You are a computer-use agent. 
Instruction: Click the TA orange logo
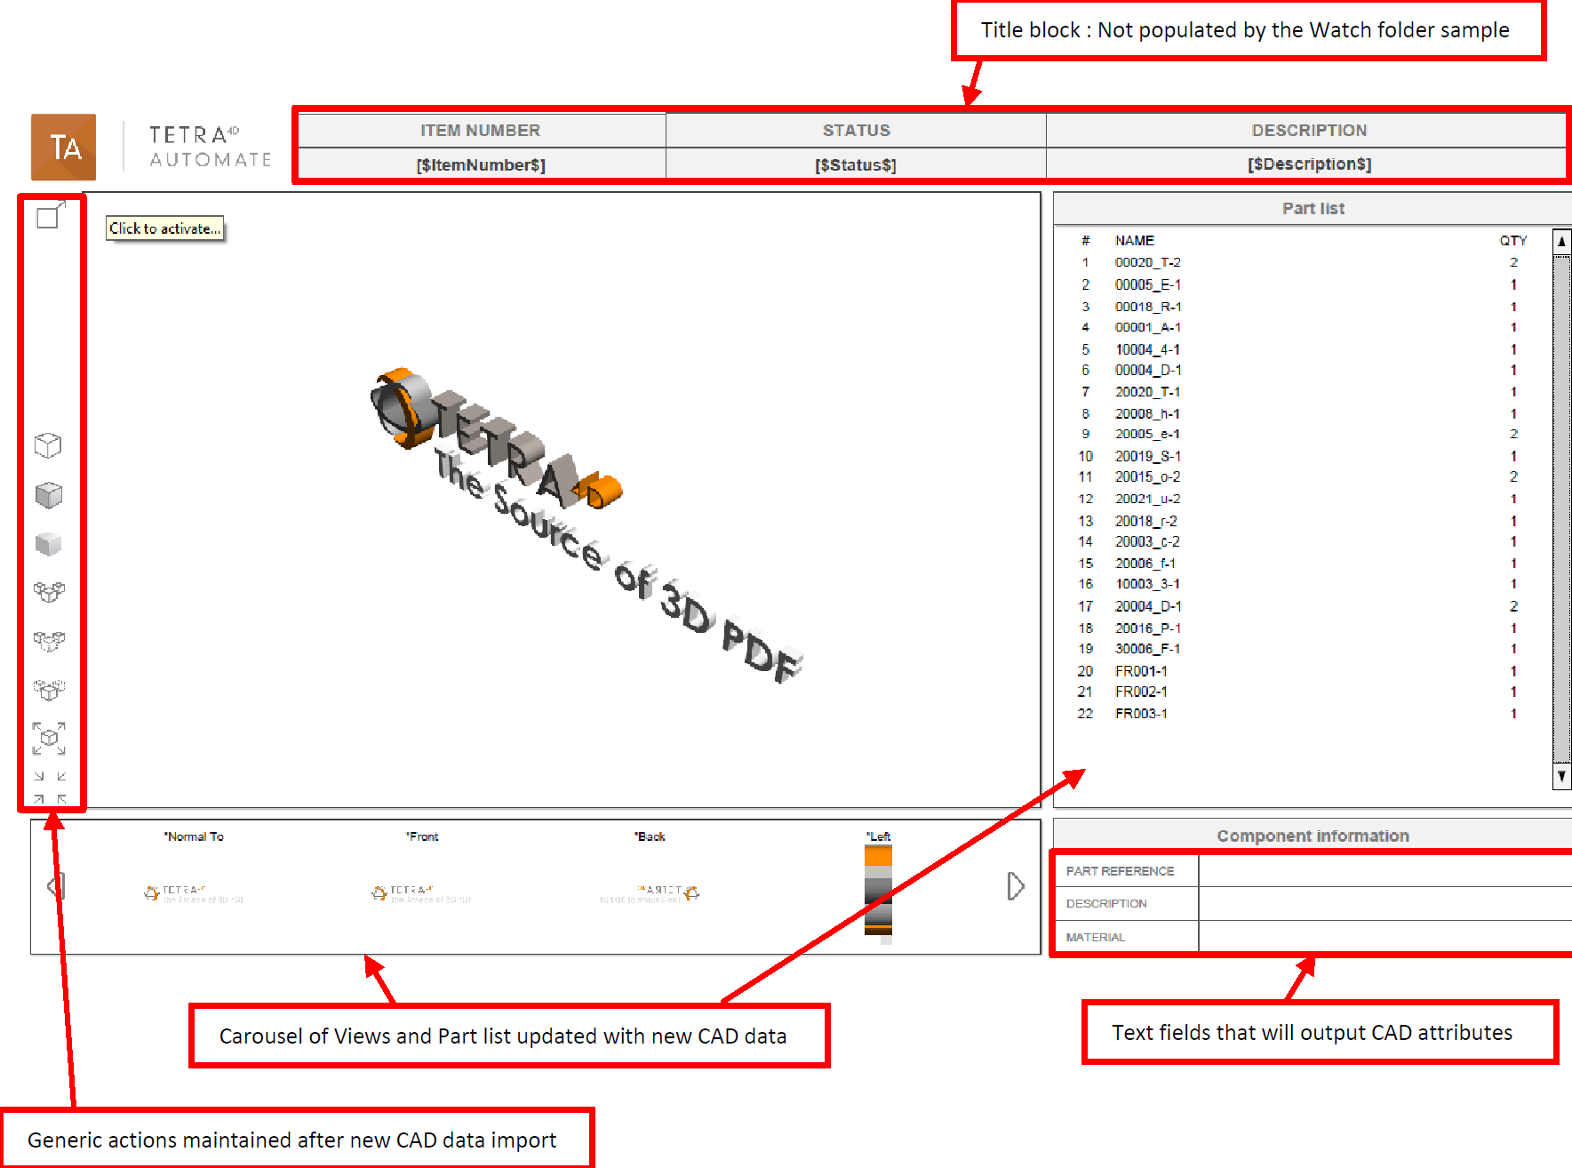tap(64, 147)
